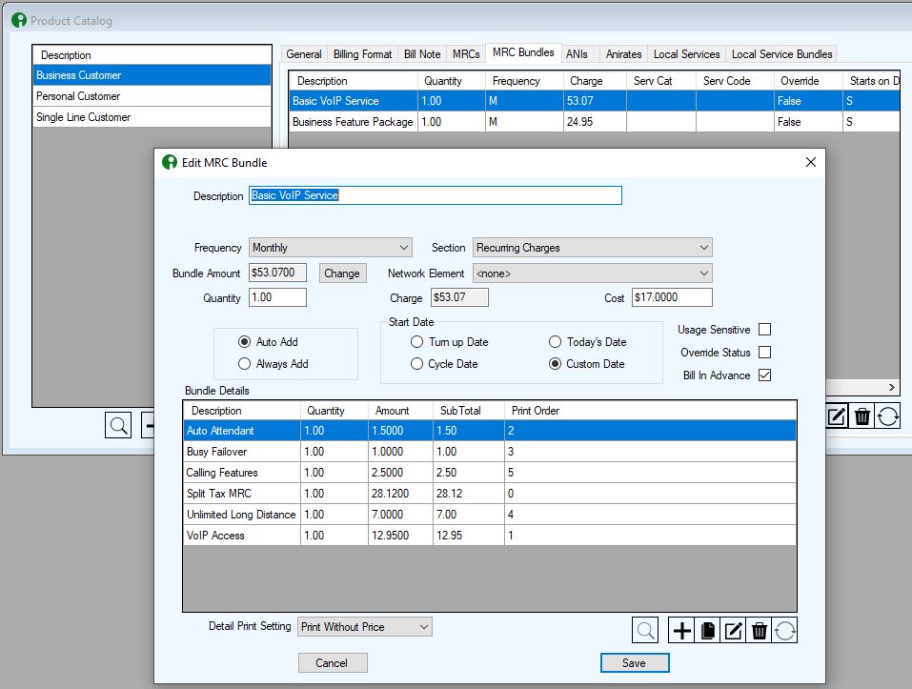Select the Split Tax MRC detail row
Image resolution: width=912 pixels, height=689 pixels.
point(489,494)
